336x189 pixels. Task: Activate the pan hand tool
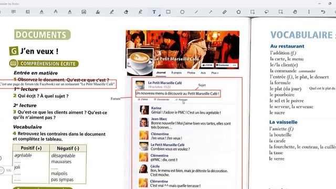pyautogui.click(x=295, y=12)
